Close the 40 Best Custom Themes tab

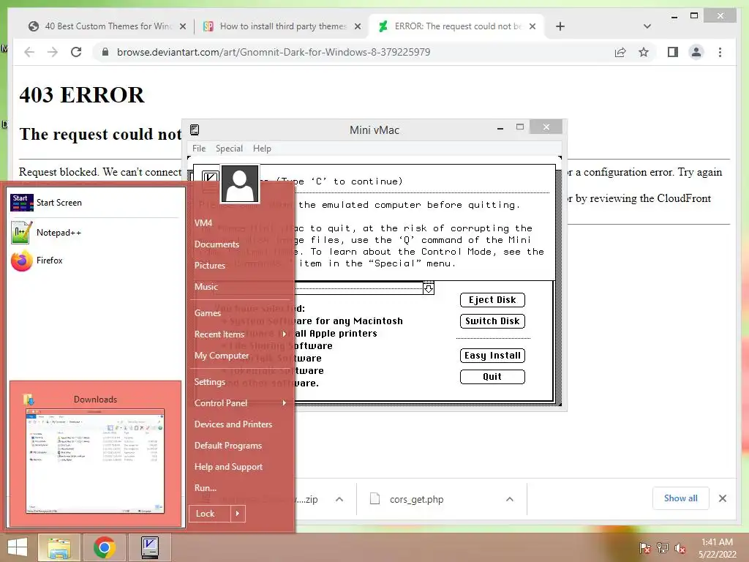[182, 26]
